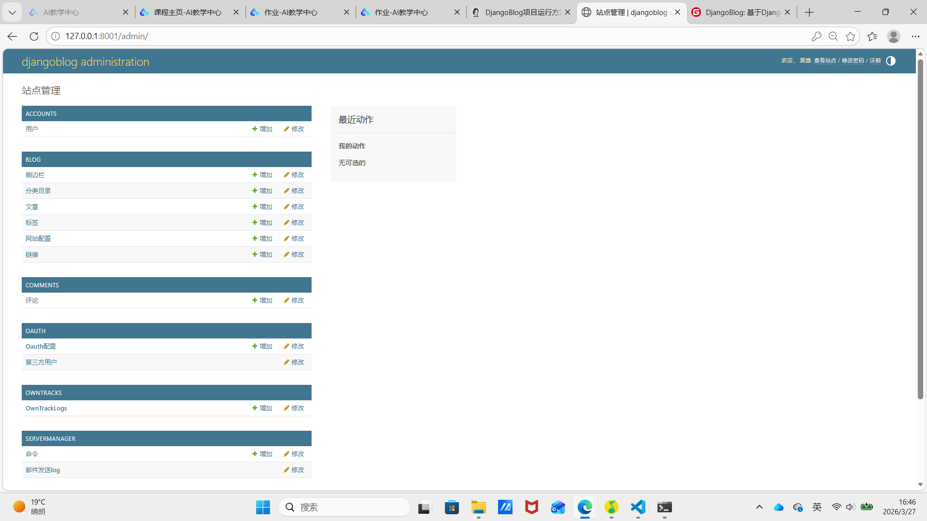This screenshot has height=521, width=927.
Task: Open the OwnTrackLogs model link
Action: 46,408
